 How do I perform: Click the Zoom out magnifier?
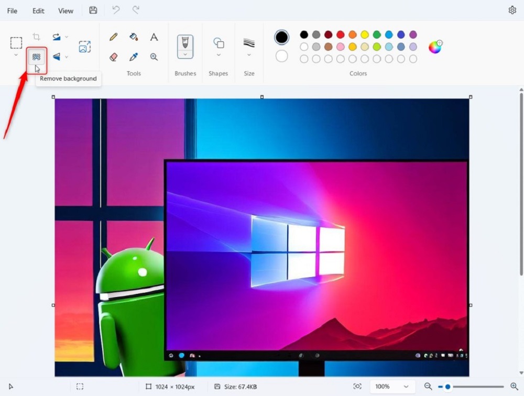click(x=428, y=386)
